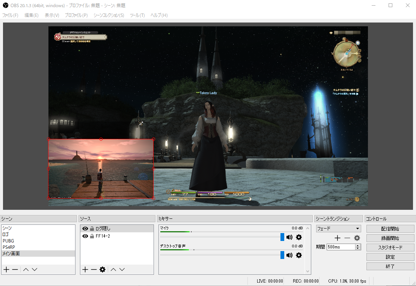Open transition properties gear icon
The height and width of the screenshot is (286, 416).
(357, 238)
